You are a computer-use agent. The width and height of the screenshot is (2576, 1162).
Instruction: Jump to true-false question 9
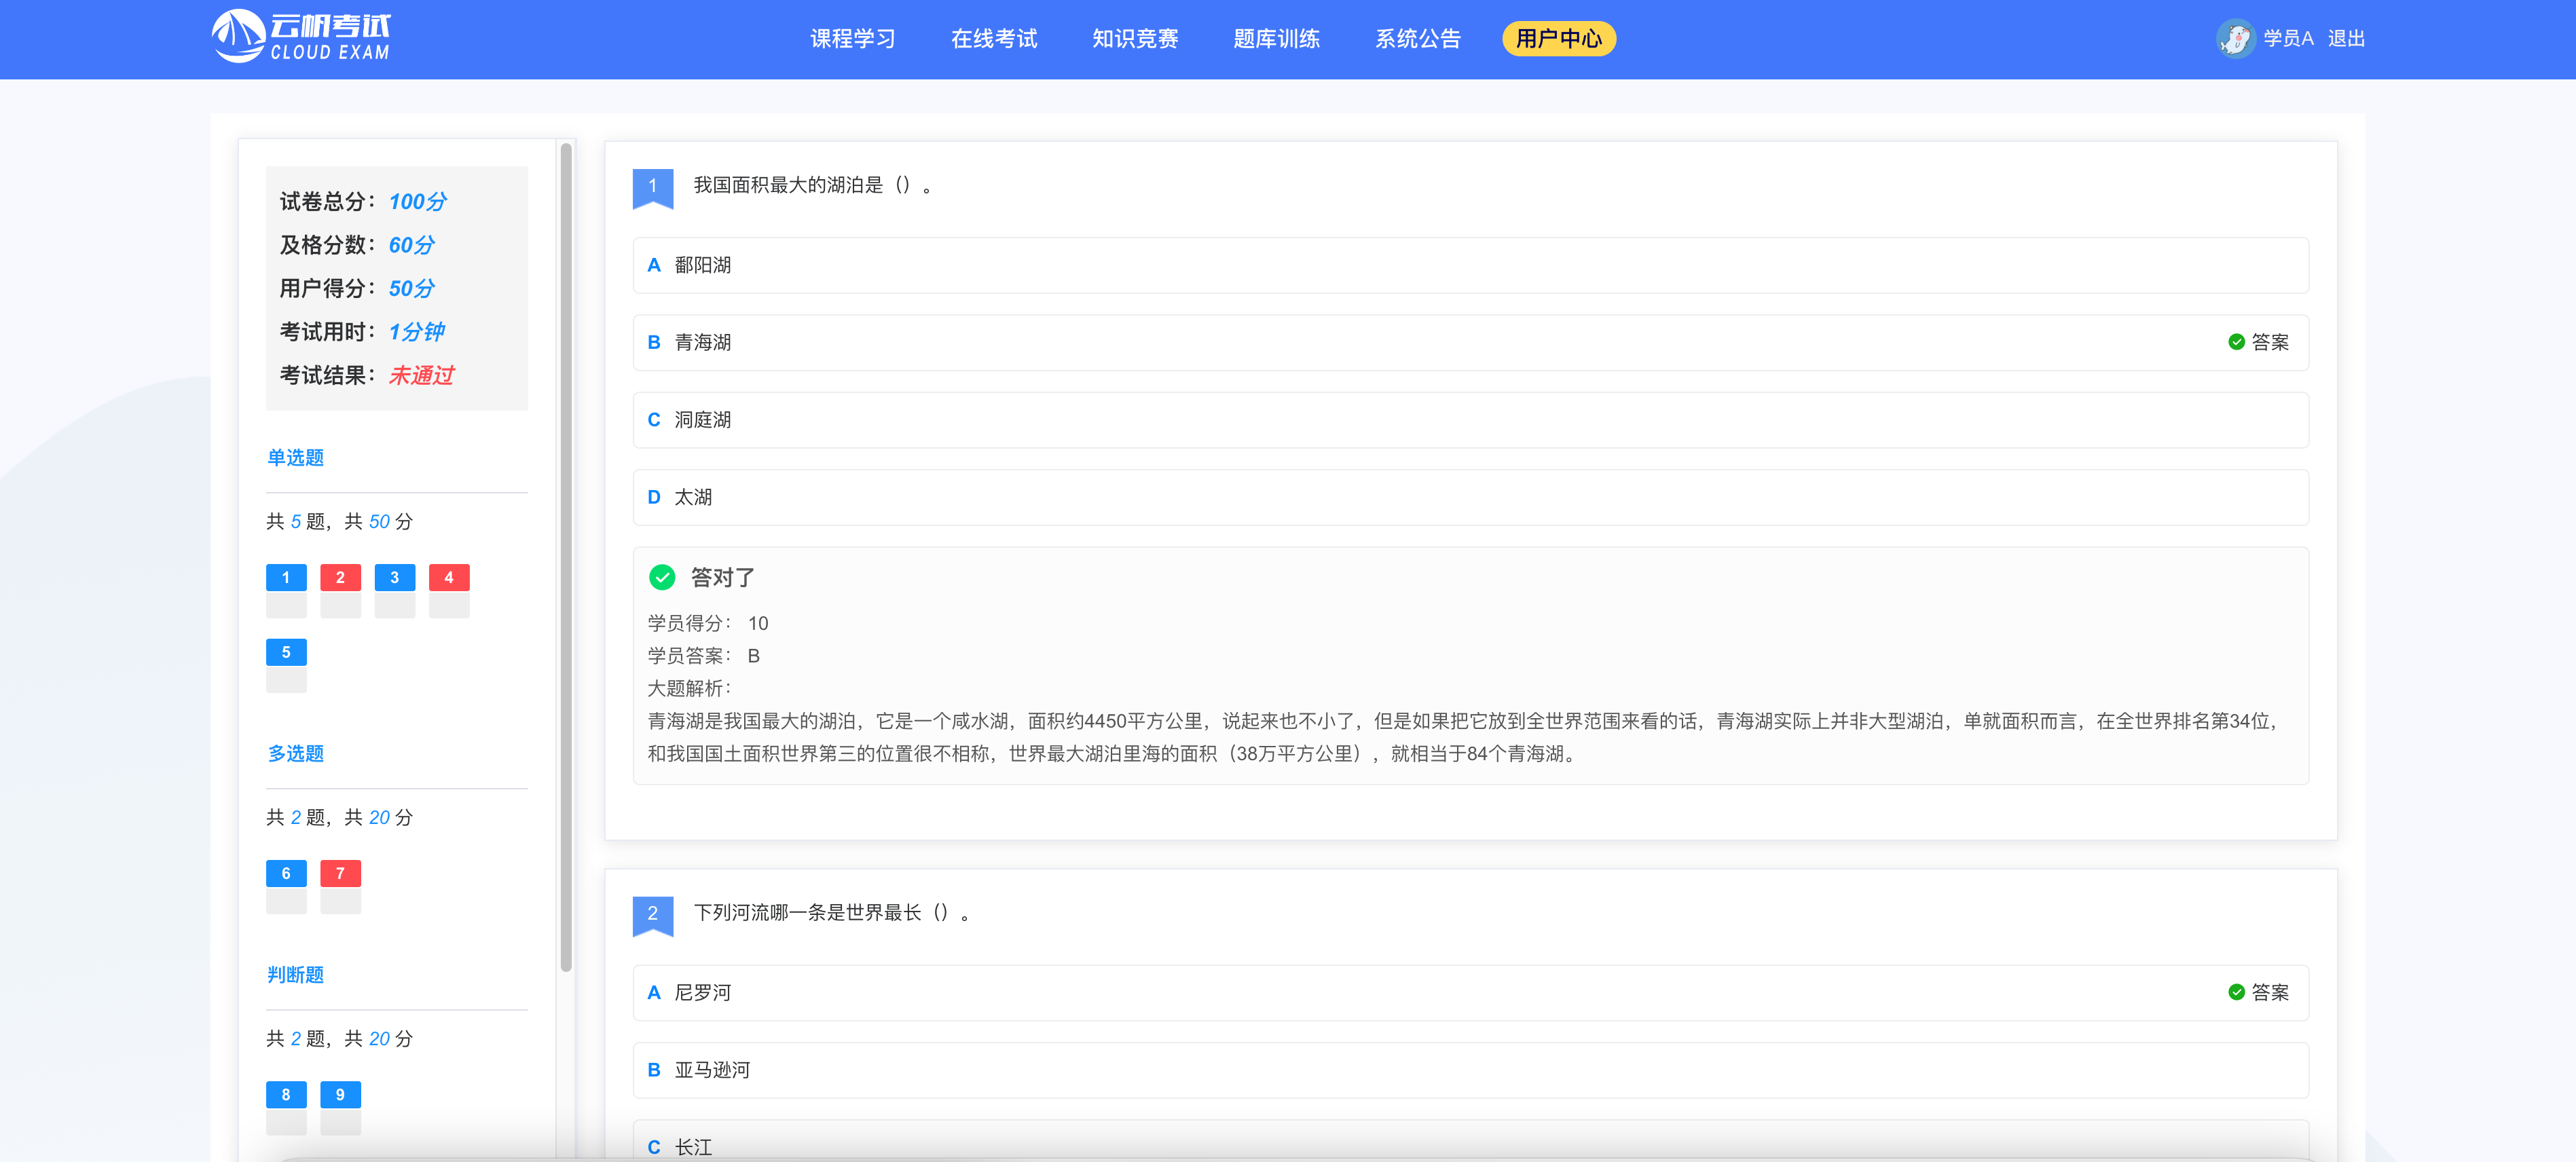click(340, 1094)
